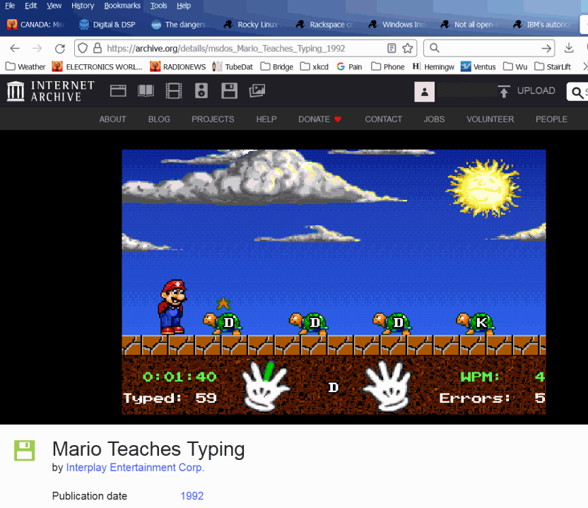The image size is (588, 508).
Task: Open the Tools menu
Action: coord(158,6)
